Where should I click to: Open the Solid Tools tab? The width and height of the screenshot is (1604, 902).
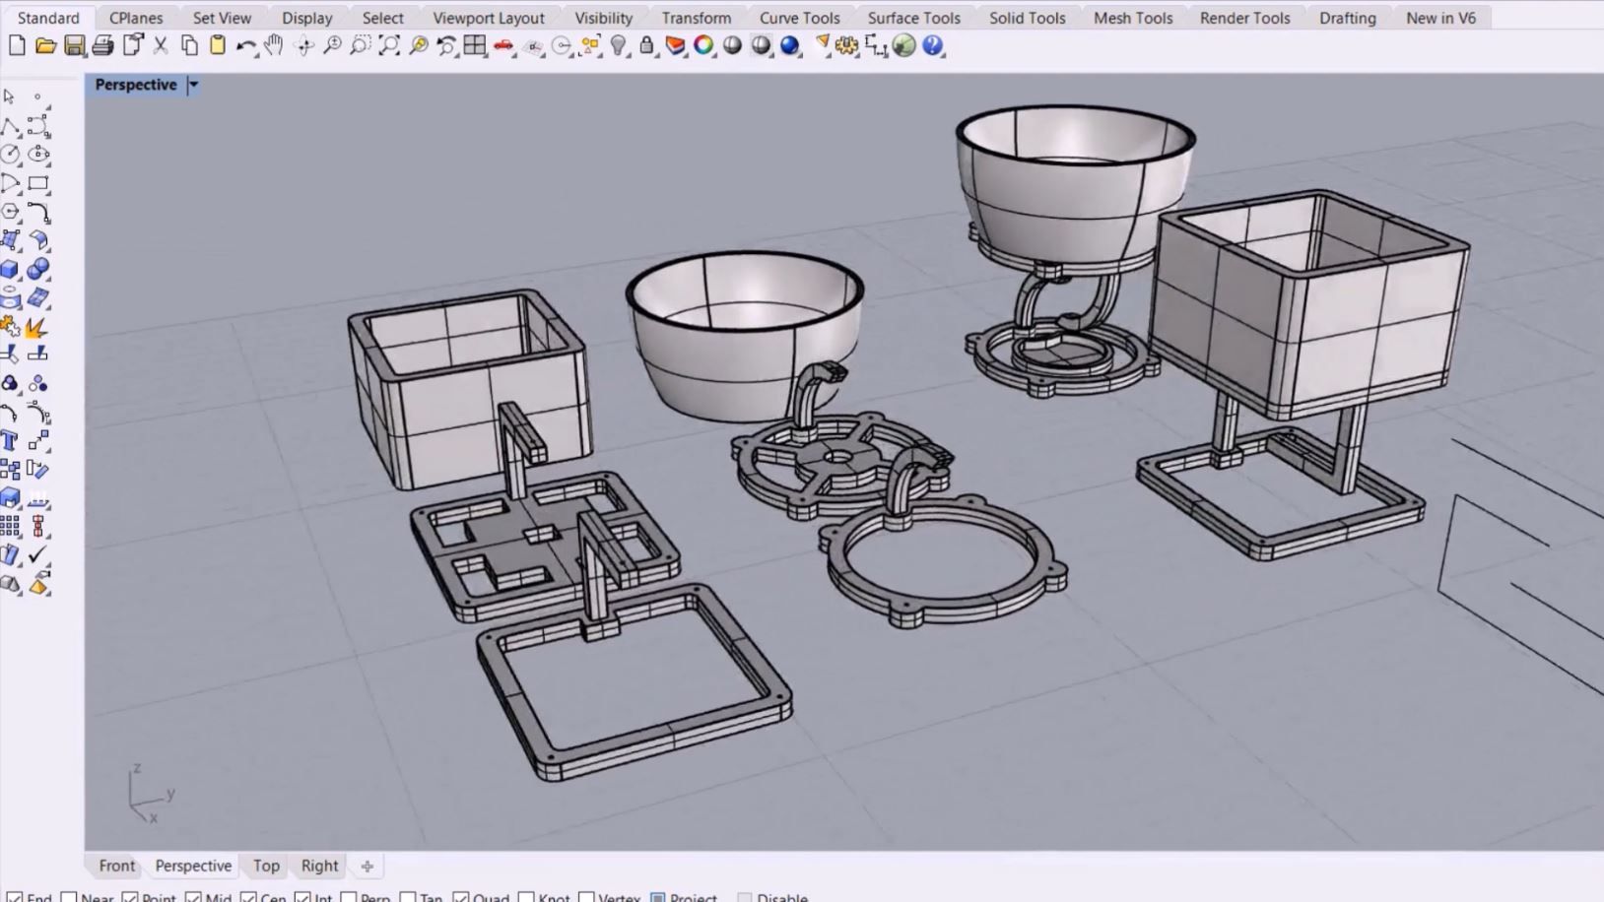click(1028, 18)
